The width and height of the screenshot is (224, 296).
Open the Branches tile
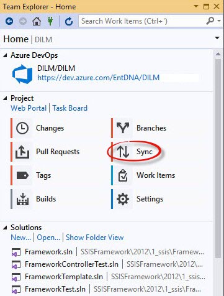(139, 128)
